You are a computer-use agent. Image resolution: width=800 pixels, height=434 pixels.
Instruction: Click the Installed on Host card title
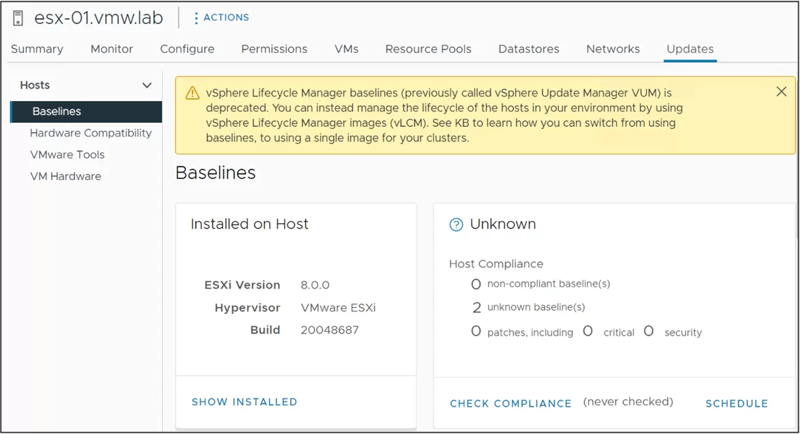pos(250,224)
